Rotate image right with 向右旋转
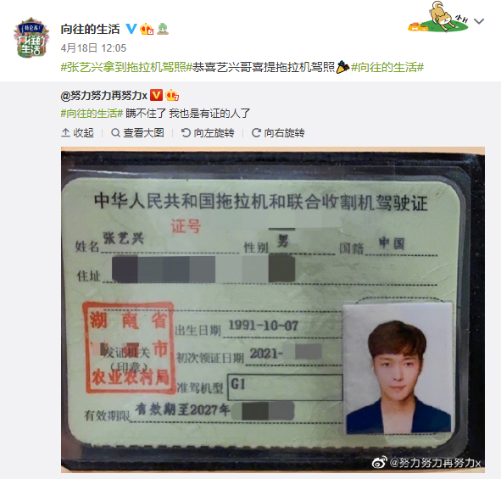Image resolution: width=501 pixels, height=479 pixels. pos(278,133)
